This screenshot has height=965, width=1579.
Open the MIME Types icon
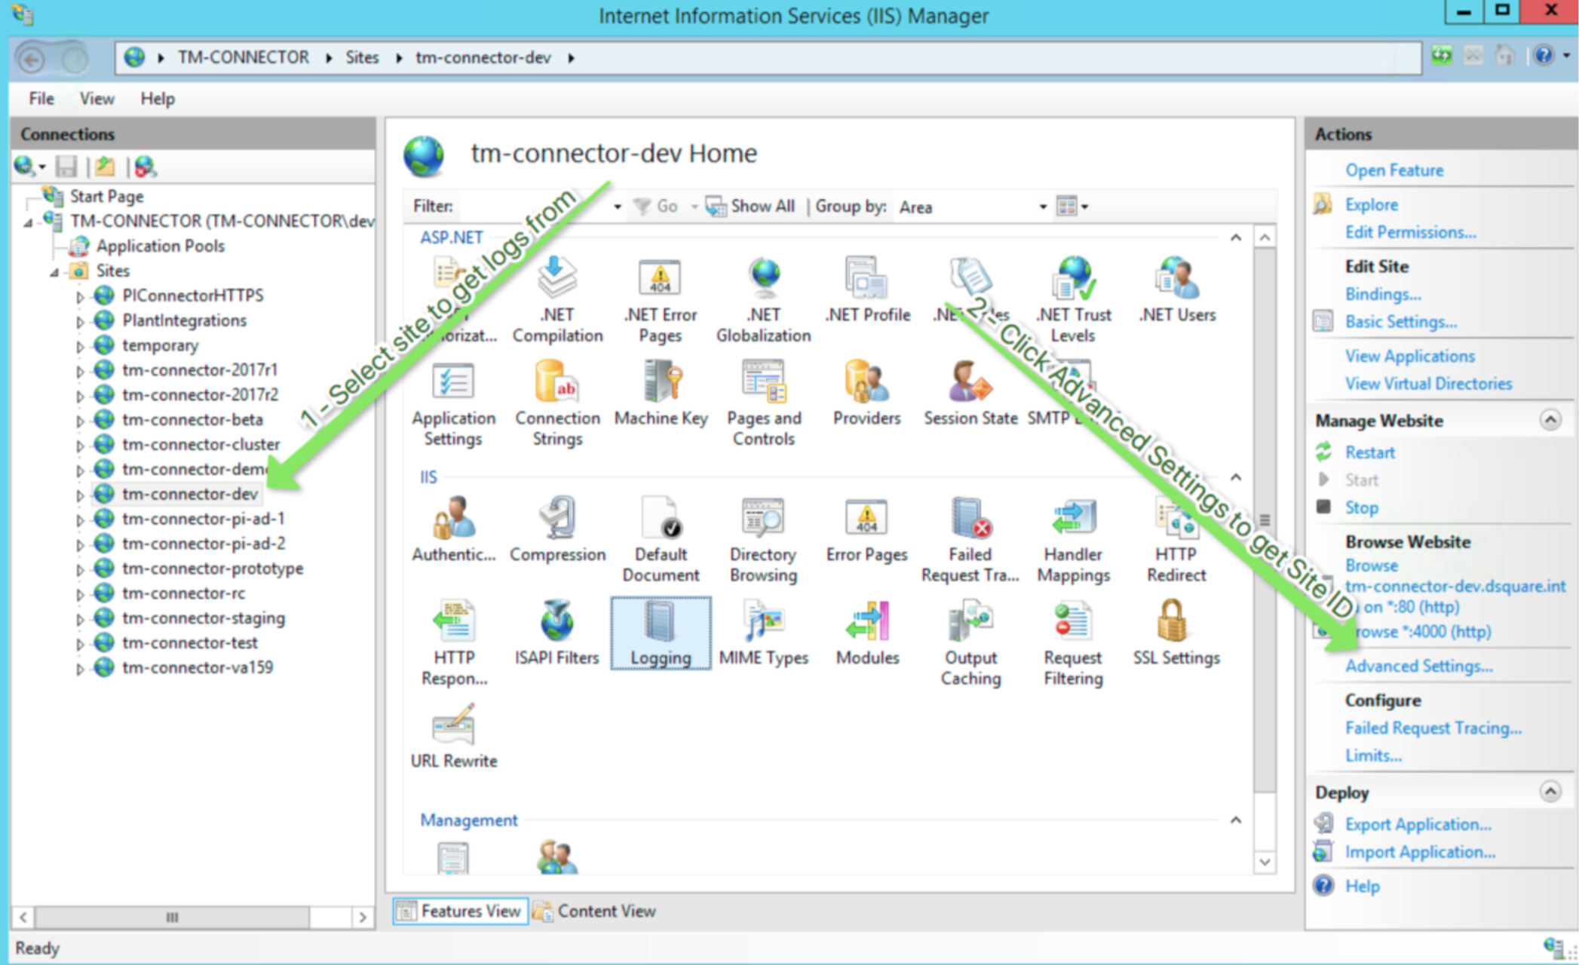pos(763,632)
